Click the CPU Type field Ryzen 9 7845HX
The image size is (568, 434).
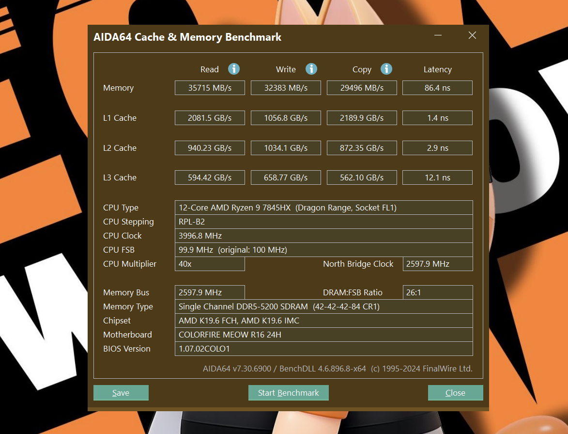pyautogui.click(x=324, y=208)
